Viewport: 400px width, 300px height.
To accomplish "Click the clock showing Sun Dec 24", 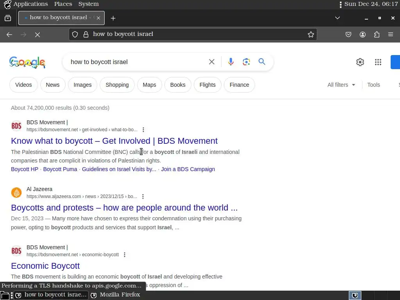I will tap(371, 4).
